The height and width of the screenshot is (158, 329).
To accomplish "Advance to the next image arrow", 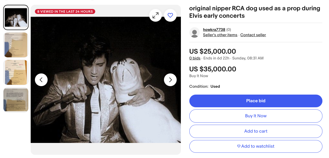I will pos(170,80).
